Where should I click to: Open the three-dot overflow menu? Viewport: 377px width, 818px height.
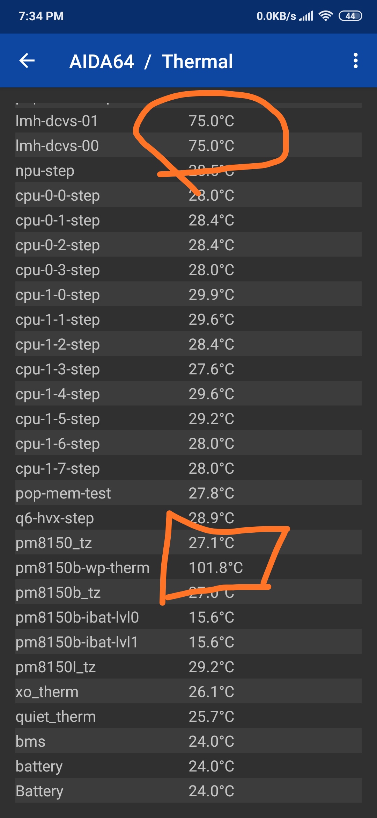point(355,61)
